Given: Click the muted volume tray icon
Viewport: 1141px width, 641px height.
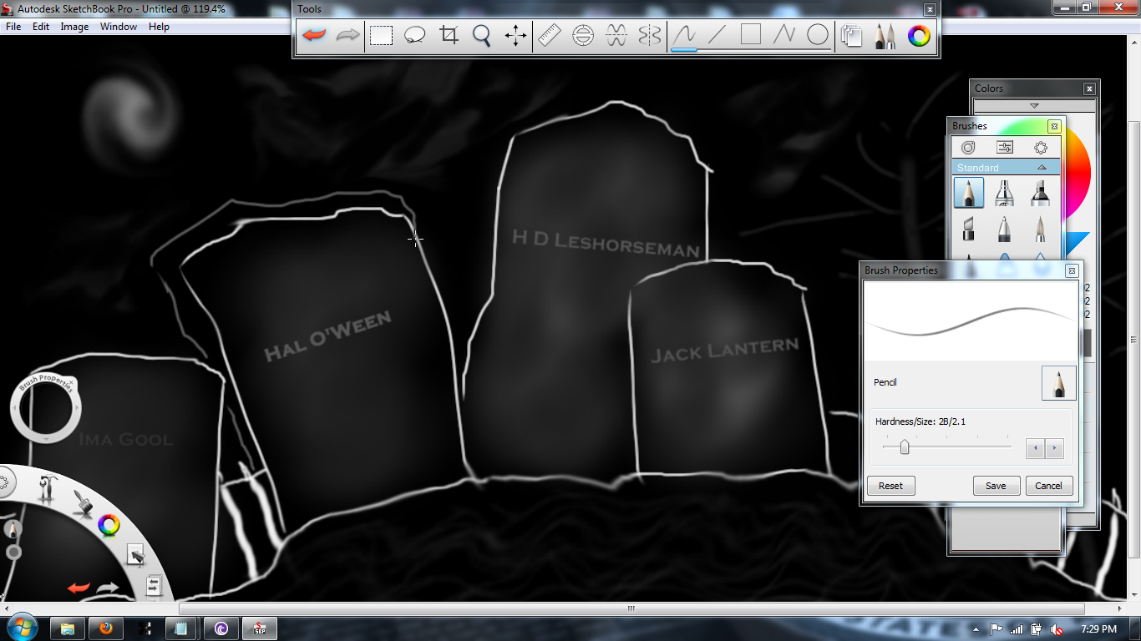Looking at the screenshot, I should pyautogui.click(x=1056, y=629).
